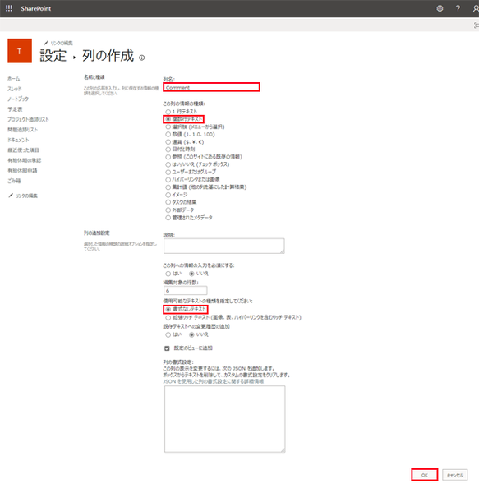The height and width of the screenshot is (493, 479).
Task: Select the 日付と時刻 radio option
Action: 168,150
